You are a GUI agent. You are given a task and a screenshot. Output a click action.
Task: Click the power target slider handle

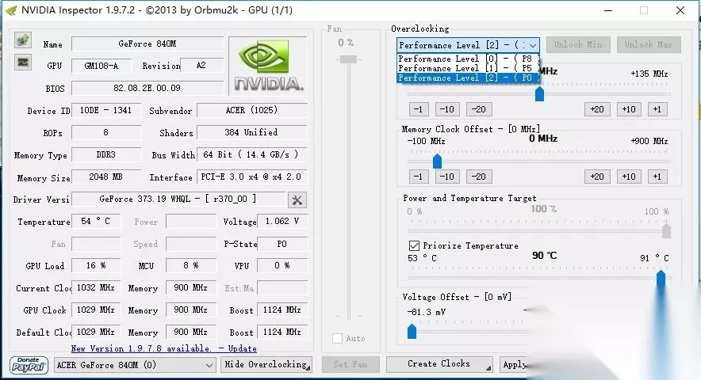pos(666,231)
